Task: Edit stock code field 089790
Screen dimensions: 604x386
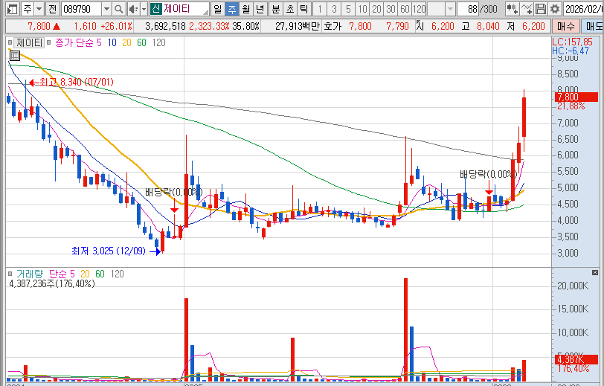Action: point(81,8)
